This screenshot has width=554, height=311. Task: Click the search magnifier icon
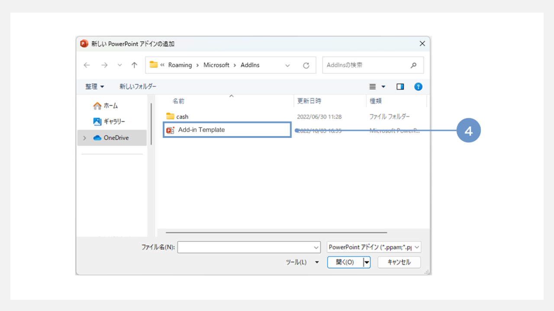click(x=413, y=65)
